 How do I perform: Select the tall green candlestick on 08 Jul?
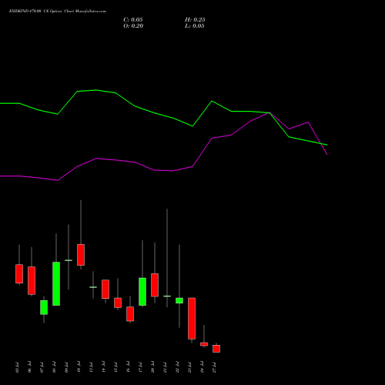point(56,283)
